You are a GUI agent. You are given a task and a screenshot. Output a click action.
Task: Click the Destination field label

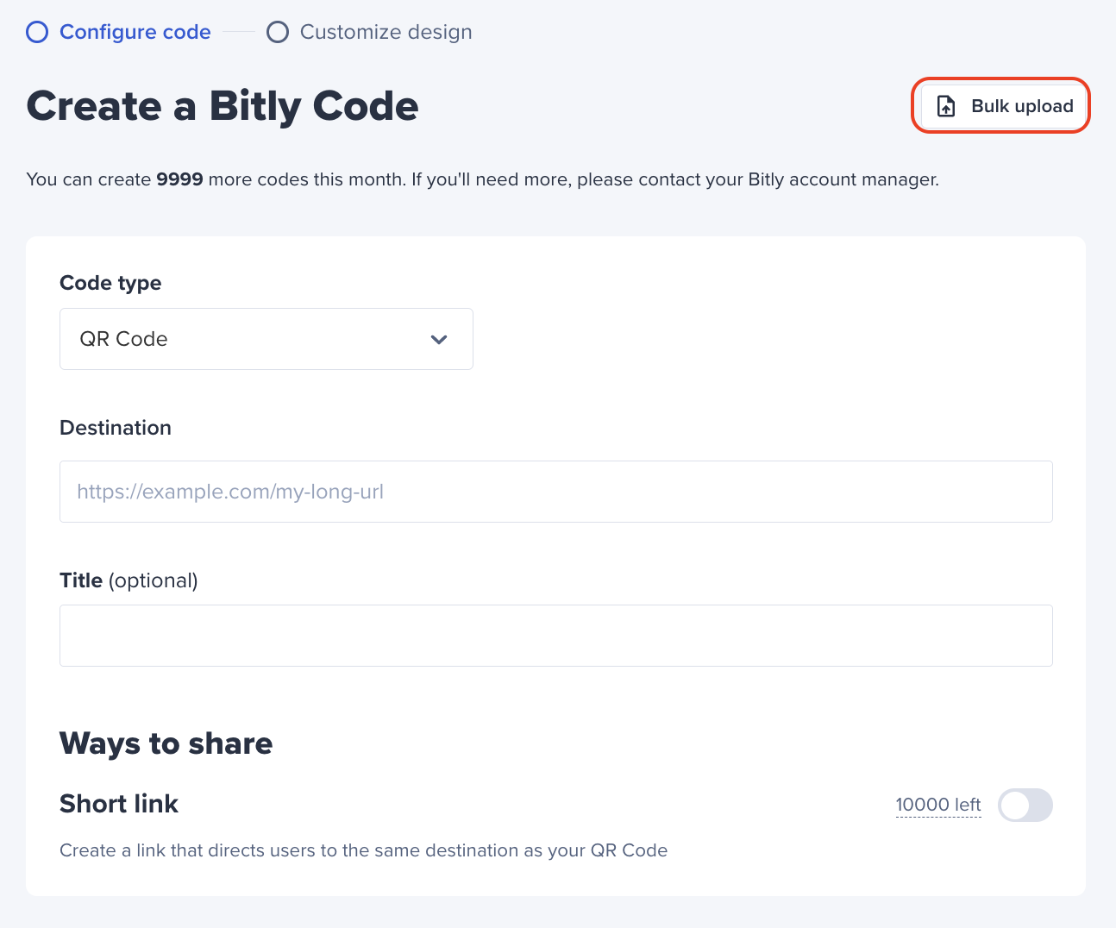(116, 428)
